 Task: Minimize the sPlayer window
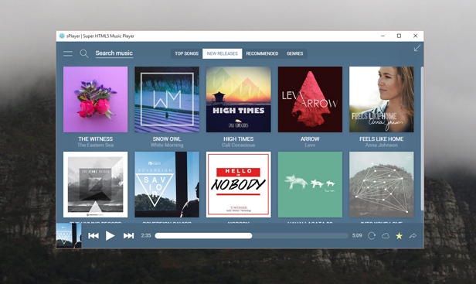382,36
